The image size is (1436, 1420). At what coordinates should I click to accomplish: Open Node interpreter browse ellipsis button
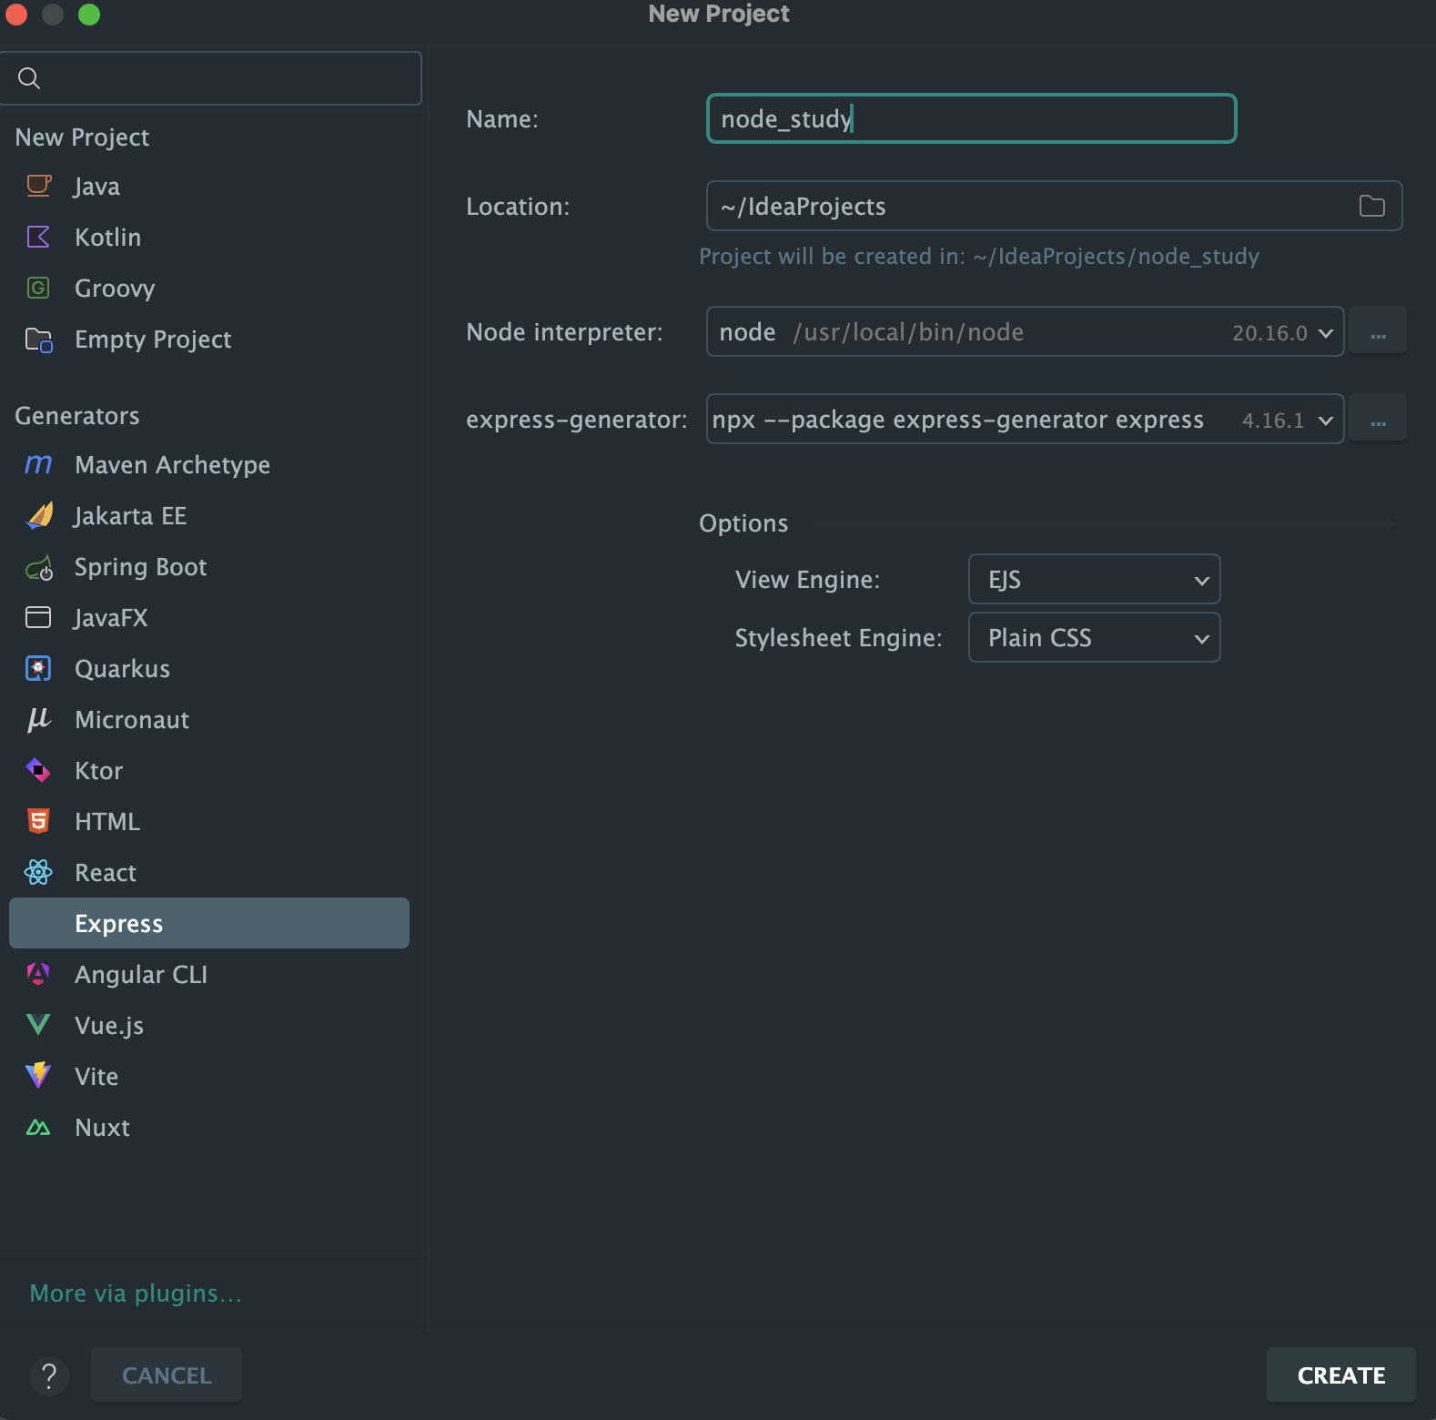pos(1378,331)
